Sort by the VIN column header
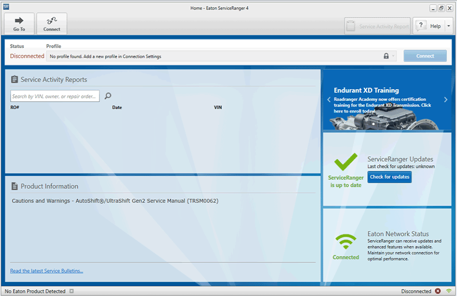 point(217,108)
